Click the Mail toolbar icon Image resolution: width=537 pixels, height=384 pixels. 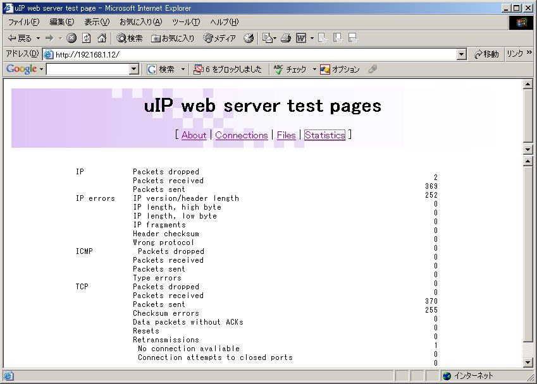266,39
